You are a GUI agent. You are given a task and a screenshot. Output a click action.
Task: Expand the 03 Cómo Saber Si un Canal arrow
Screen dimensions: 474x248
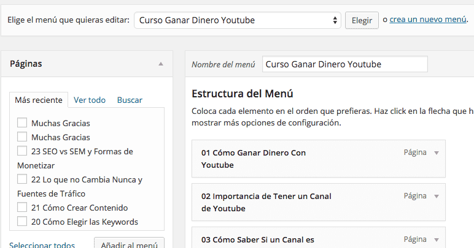coord(437,240)
